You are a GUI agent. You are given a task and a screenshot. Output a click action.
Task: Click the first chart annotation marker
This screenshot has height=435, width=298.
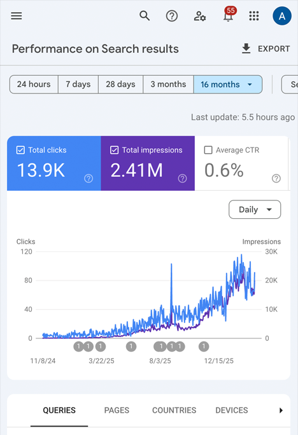click(78, 347)
